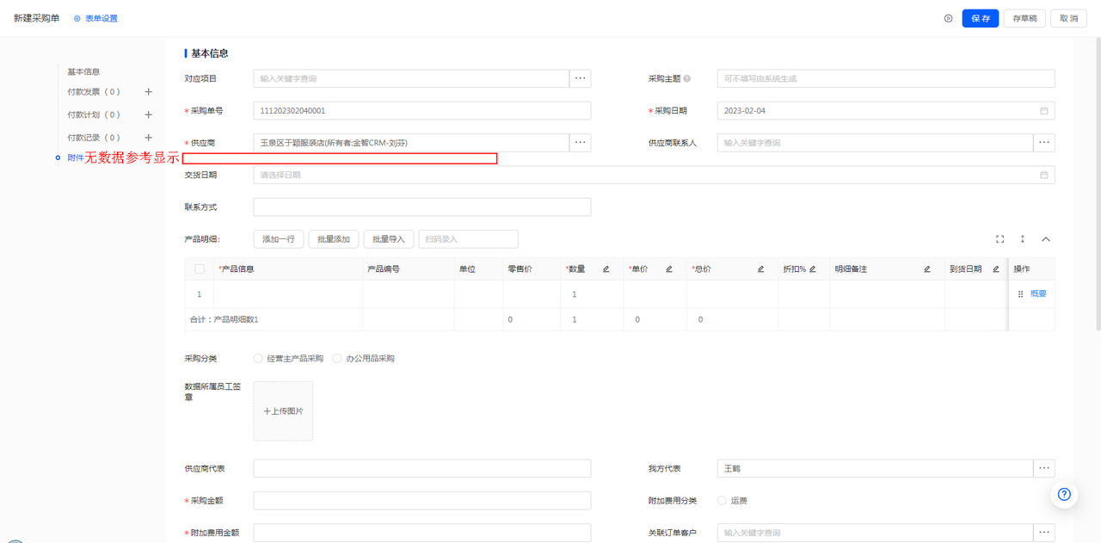Click edit pencil in 明细备注 column header
Viewport: 1101px width, 543px height.
pos(927,269)
